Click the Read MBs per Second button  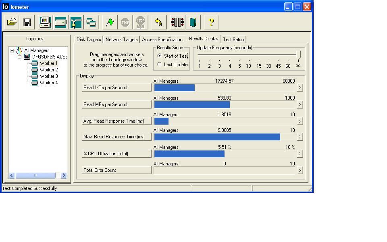[x=117, y=104]
